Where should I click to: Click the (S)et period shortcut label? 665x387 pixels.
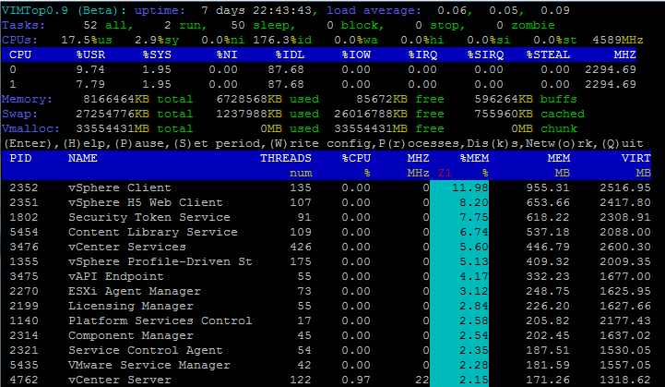coord(220,143)
